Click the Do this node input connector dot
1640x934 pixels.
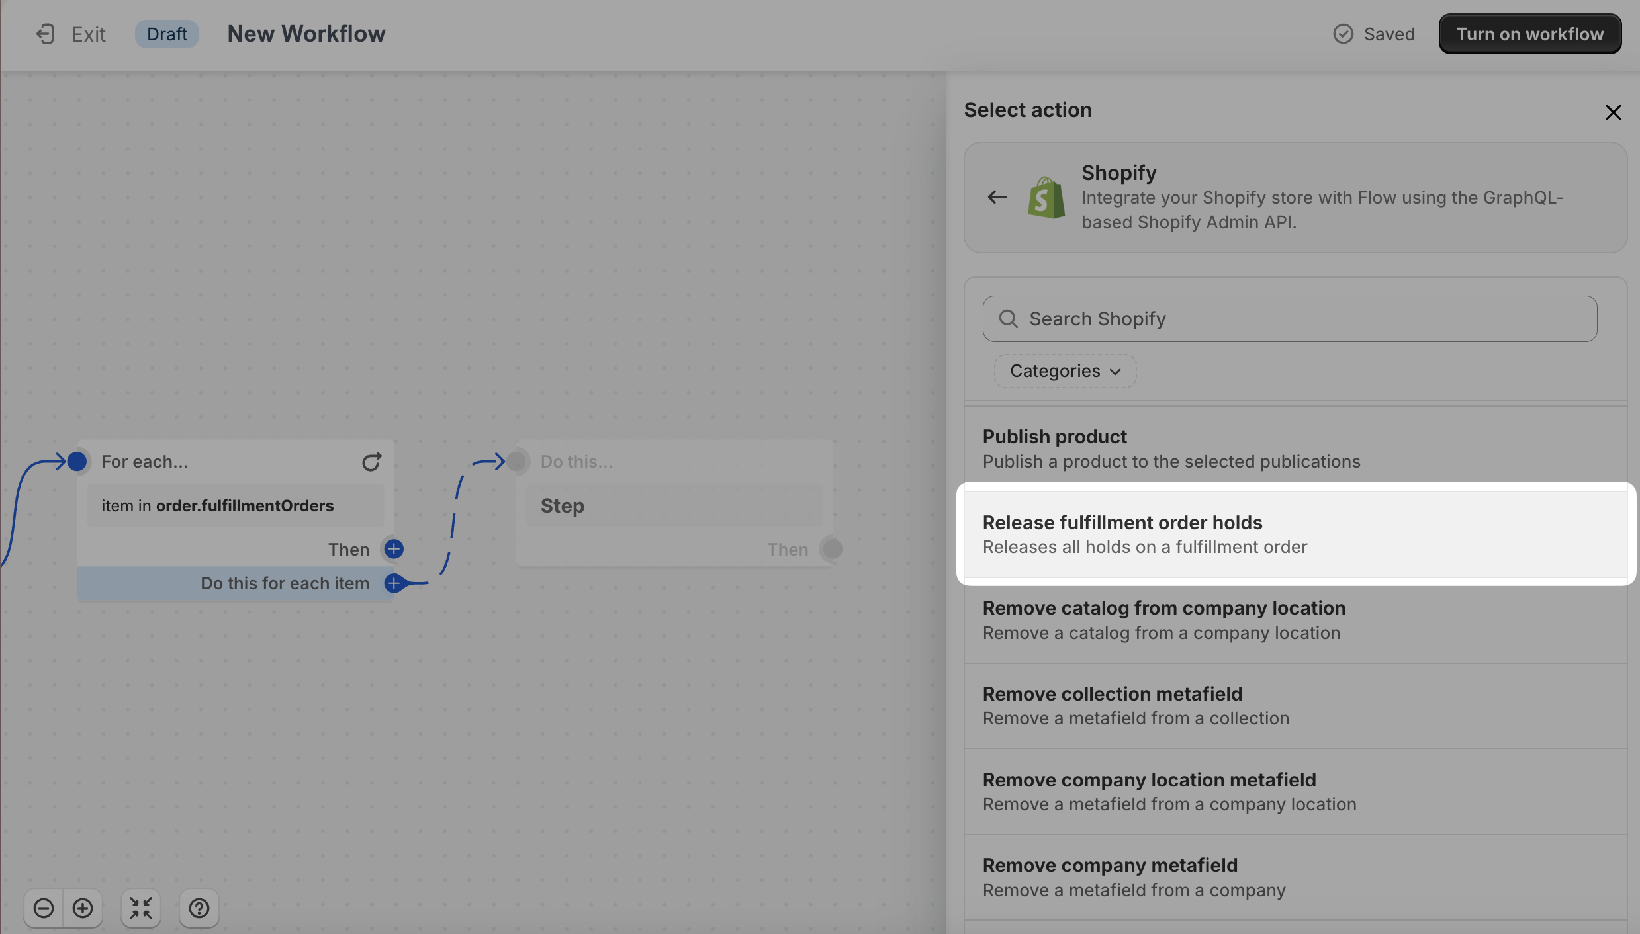pos(516,461)
